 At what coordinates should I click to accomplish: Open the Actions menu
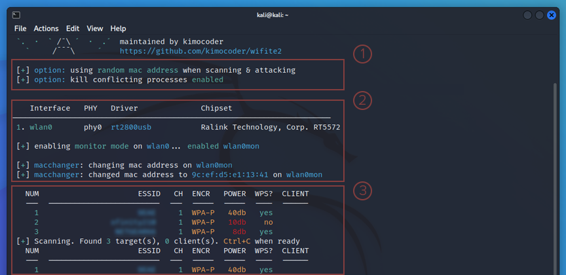tap(47, 29)
